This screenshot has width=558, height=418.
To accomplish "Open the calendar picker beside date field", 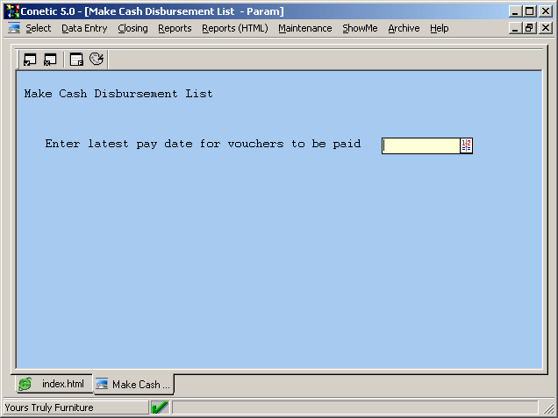I will [x=466, y=146].
